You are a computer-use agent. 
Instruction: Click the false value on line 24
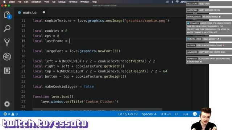point(89,86)
